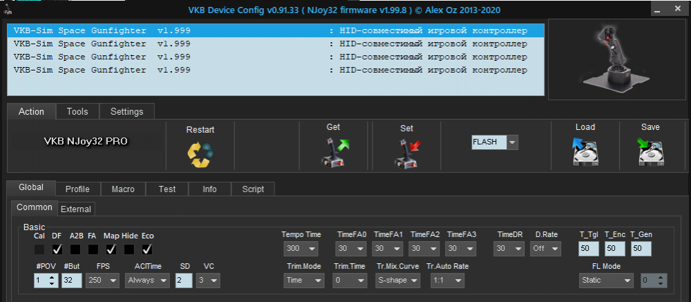This screenshot has width=691, height=302.
Task: Select the Common sub-tab
Action: point(35,207)
